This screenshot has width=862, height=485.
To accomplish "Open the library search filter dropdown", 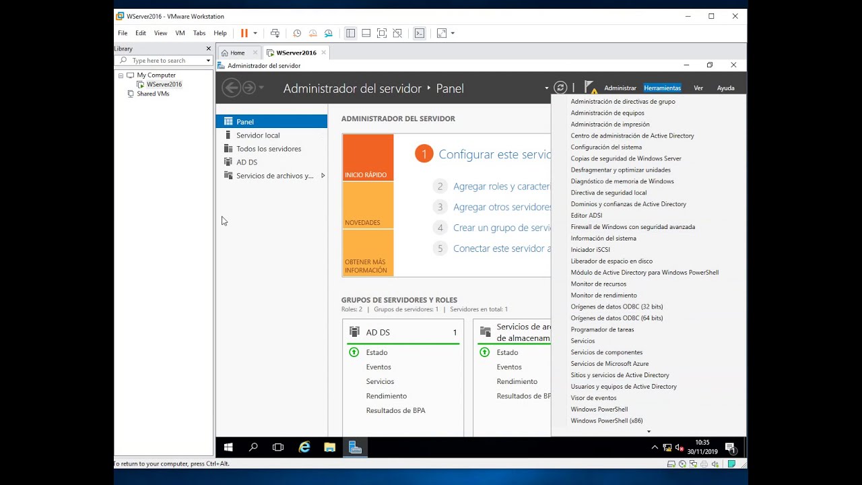I will coord(208,61).
